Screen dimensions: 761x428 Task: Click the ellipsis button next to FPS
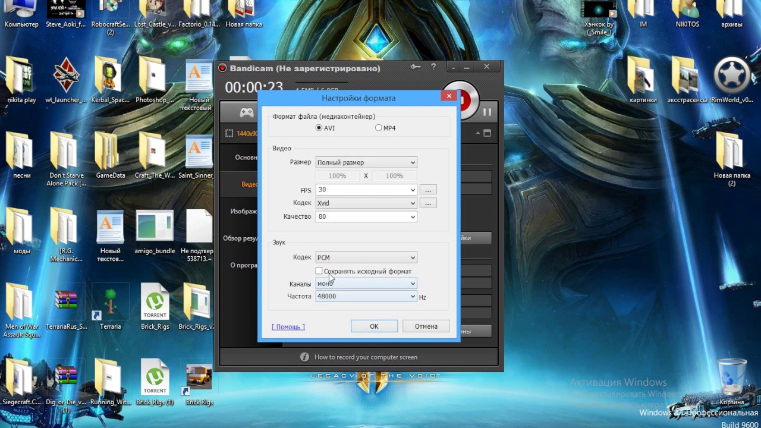click(x=427, y=190)
